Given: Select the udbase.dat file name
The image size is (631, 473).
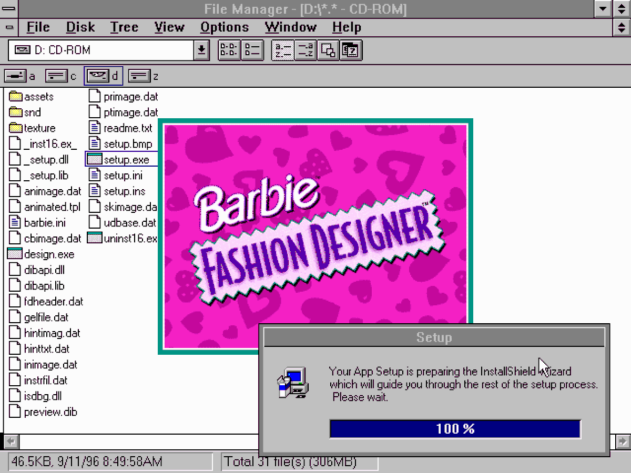Looking at the screenshot, I should [x=130, y=223].
